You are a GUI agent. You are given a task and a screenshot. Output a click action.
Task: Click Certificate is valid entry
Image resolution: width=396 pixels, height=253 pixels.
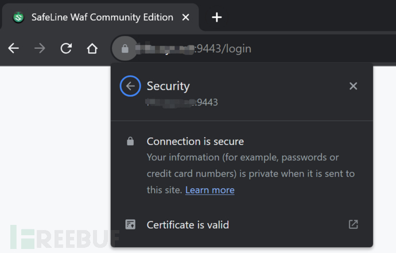tap(188, 225)
